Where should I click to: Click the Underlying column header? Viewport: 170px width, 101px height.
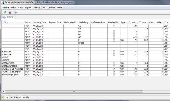[x=84, y=22]
